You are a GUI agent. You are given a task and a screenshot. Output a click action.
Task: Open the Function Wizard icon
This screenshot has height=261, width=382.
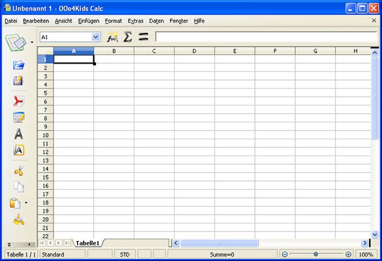[x=112, y=37]
